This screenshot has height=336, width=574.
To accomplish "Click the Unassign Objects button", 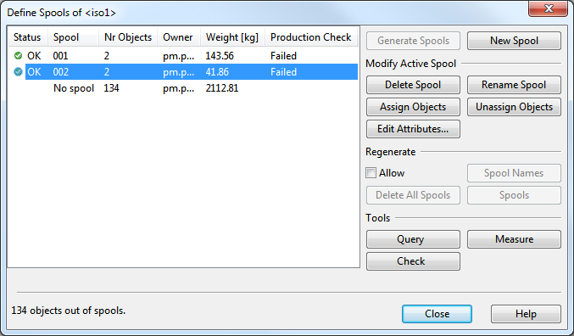I will [x=514, y=107].
